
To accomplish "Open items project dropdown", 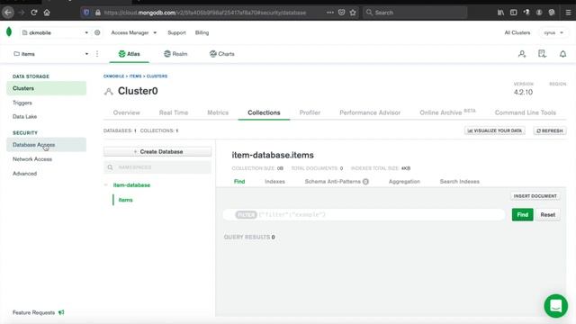I will click(x=51, y=54).
